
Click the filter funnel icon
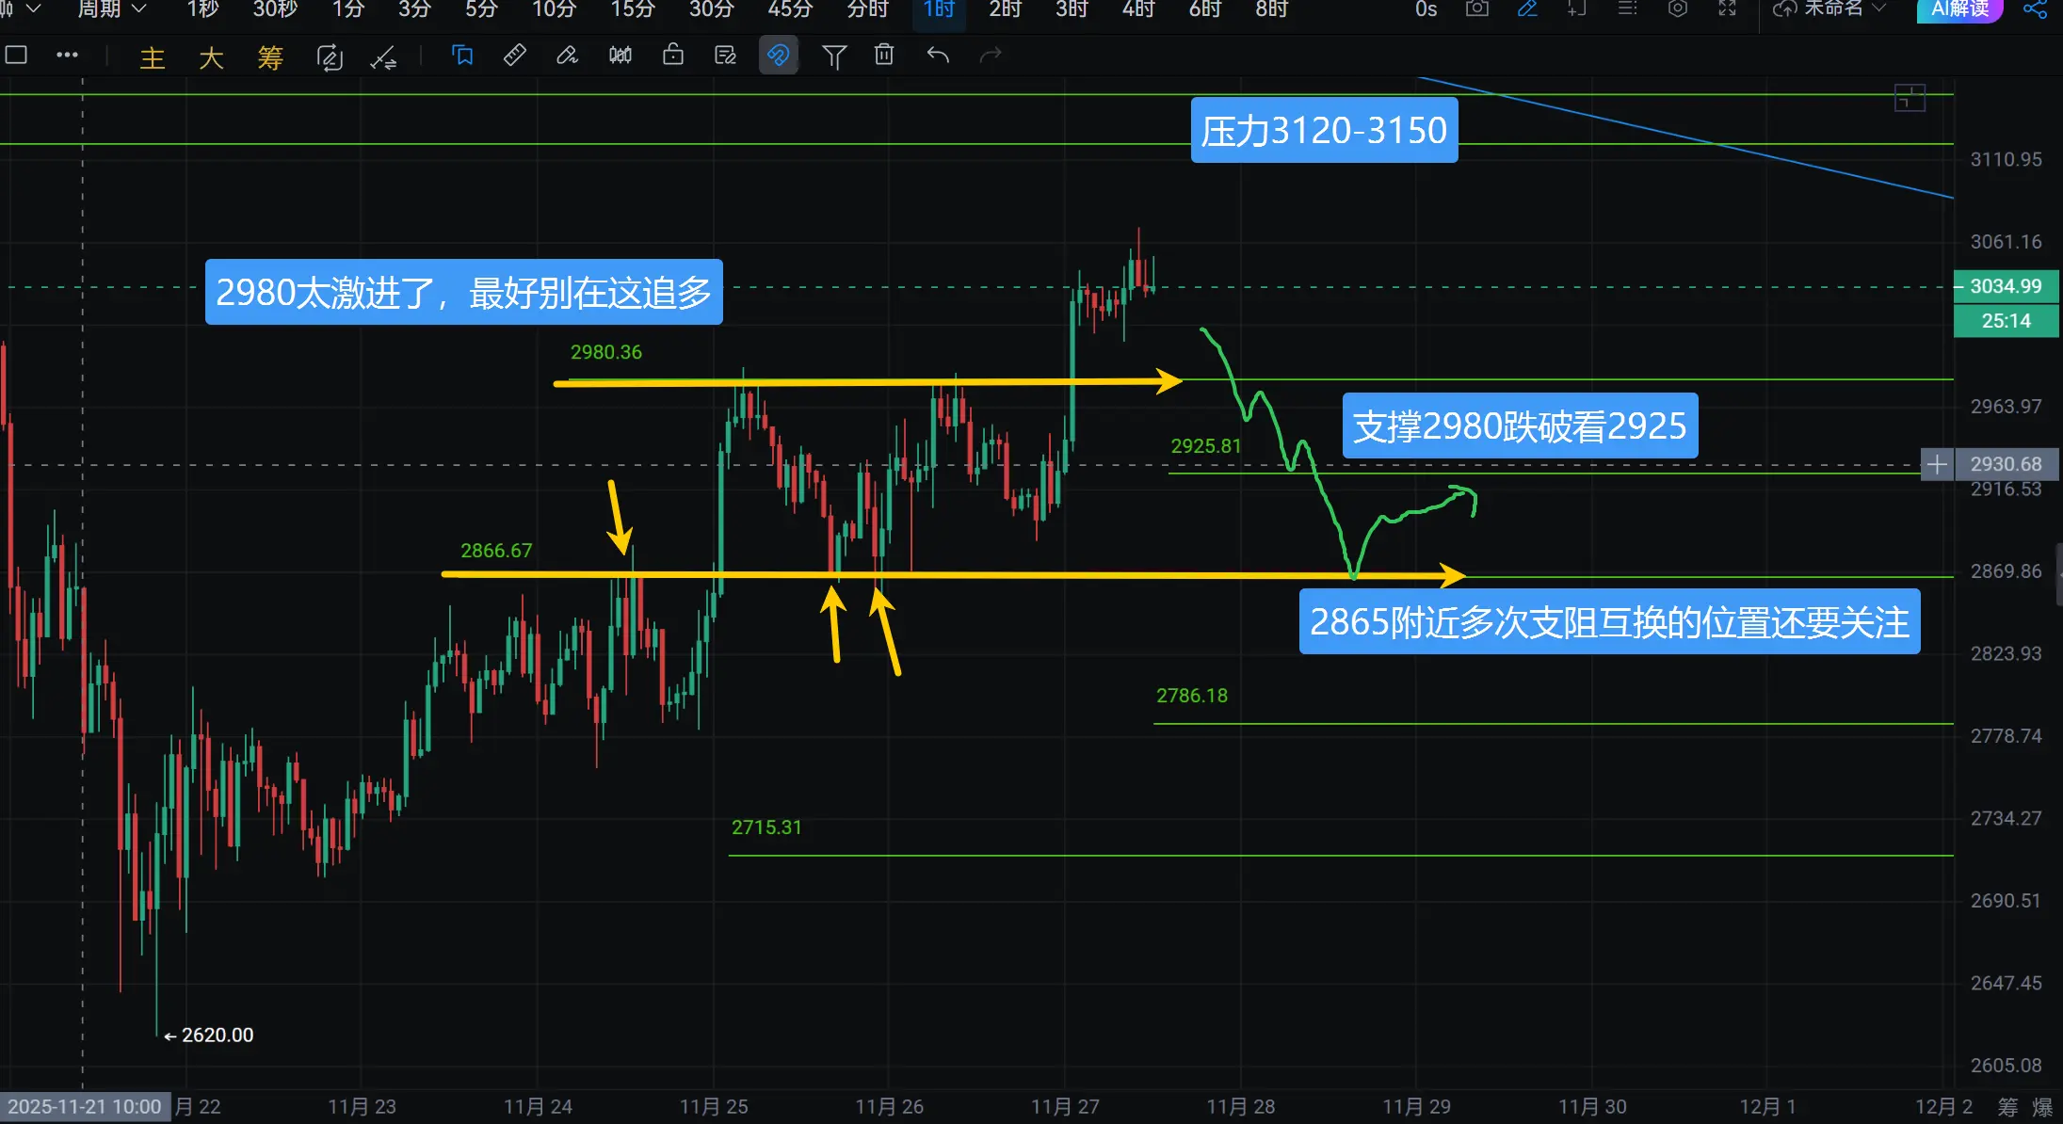(x=833, y=56)
